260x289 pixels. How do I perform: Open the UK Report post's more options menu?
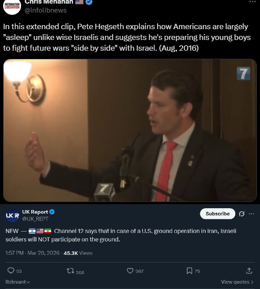click(x=251, y=214)
